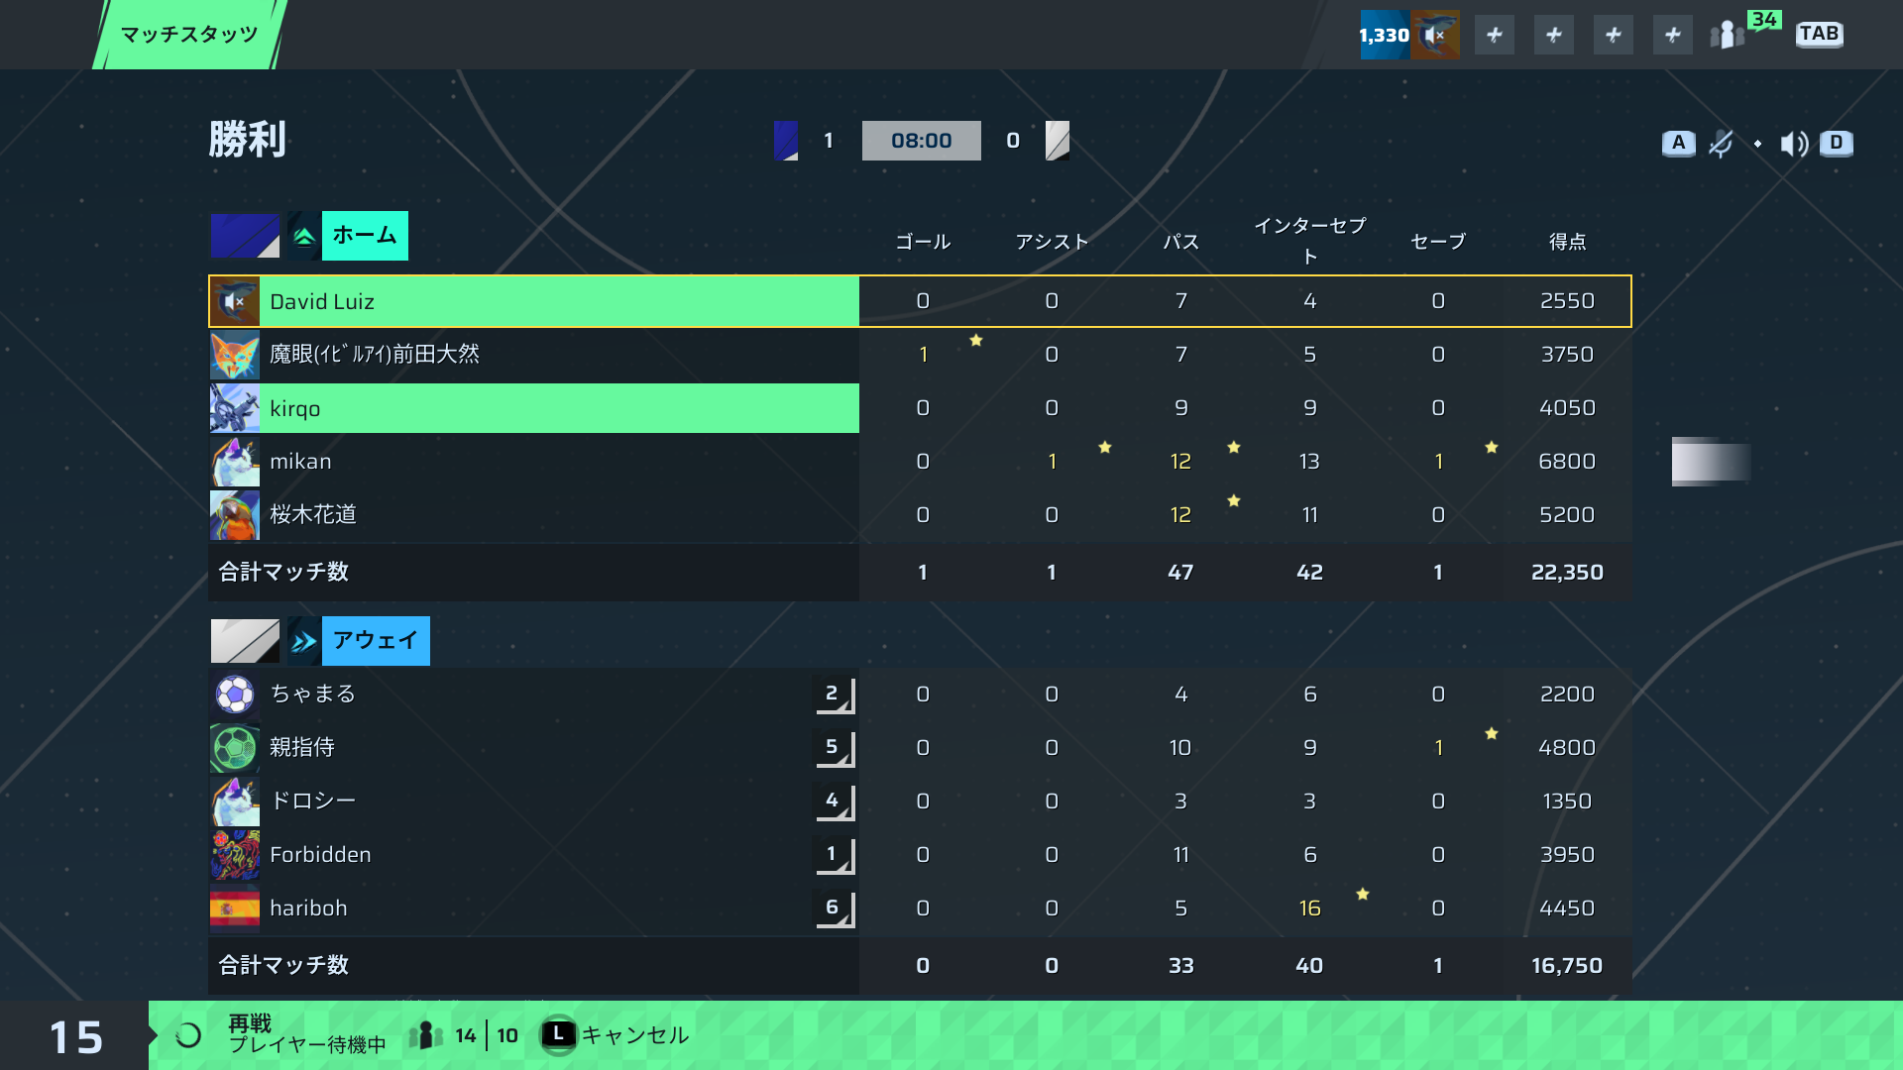
Task: Click the white thumbnail beside mikan's row
Action: coord(1711,462)
